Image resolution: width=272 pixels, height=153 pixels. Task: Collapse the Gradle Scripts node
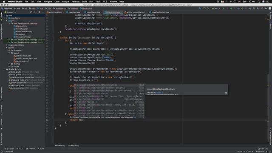4,69
